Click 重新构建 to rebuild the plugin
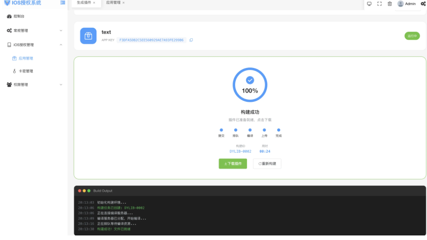This screenshot has height=240, width=427. pyautogui.click(x=267, y=163)
